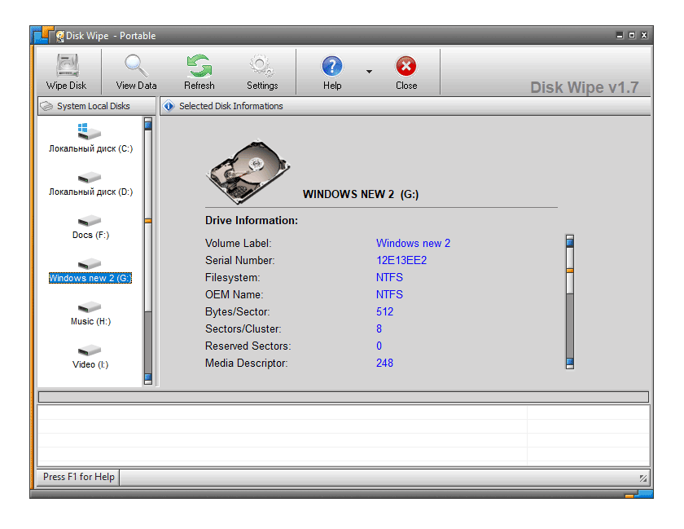The height and width of the screenshot is (529, 684).
Task: Select the Video (I:) drive icon
Action: [89, 351]
